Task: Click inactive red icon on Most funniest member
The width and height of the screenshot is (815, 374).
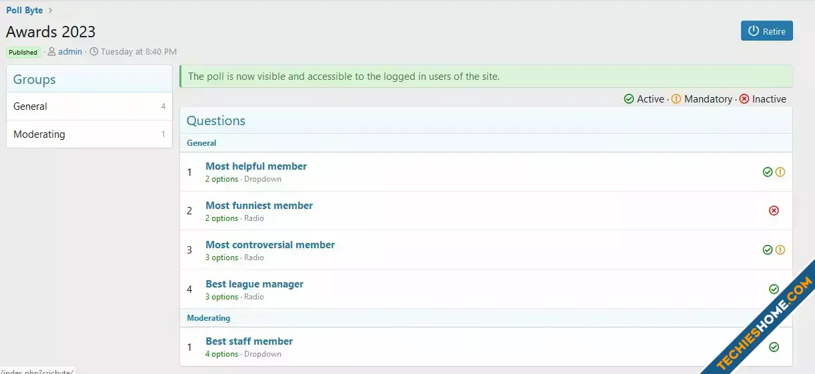Action: [774, 210]
